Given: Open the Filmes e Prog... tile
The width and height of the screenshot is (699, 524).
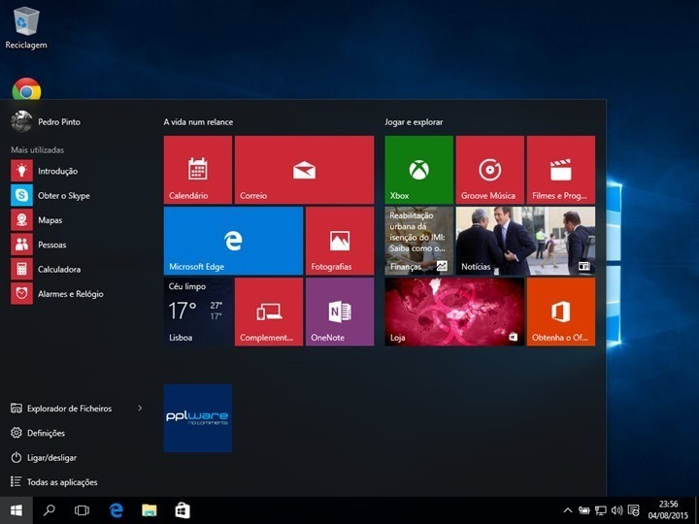Looking at the screenshot, I should pyautogui.click(x=561, y=170).
